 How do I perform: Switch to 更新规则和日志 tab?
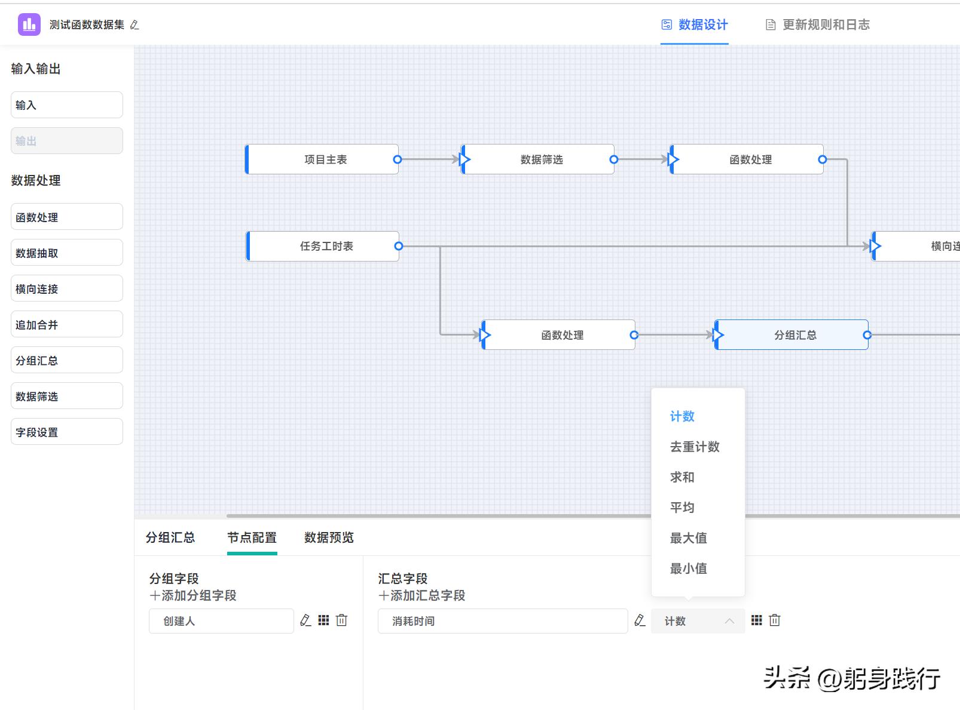click(818, 24)
